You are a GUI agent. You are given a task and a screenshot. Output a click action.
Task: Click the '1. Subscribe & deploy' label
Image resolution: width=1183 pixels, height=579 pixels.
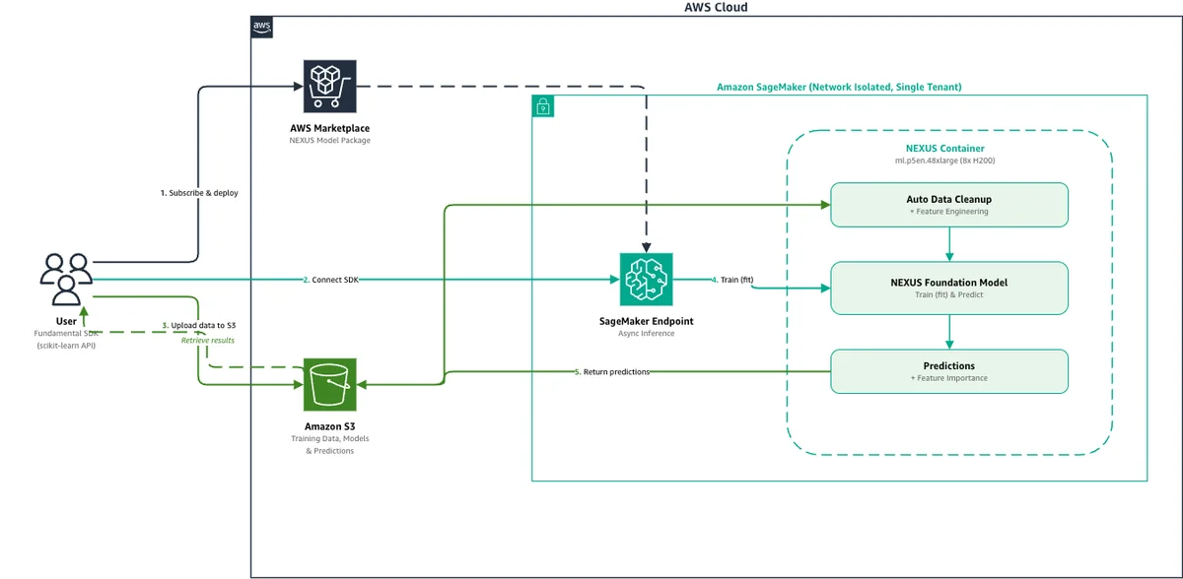pos(199,193)
